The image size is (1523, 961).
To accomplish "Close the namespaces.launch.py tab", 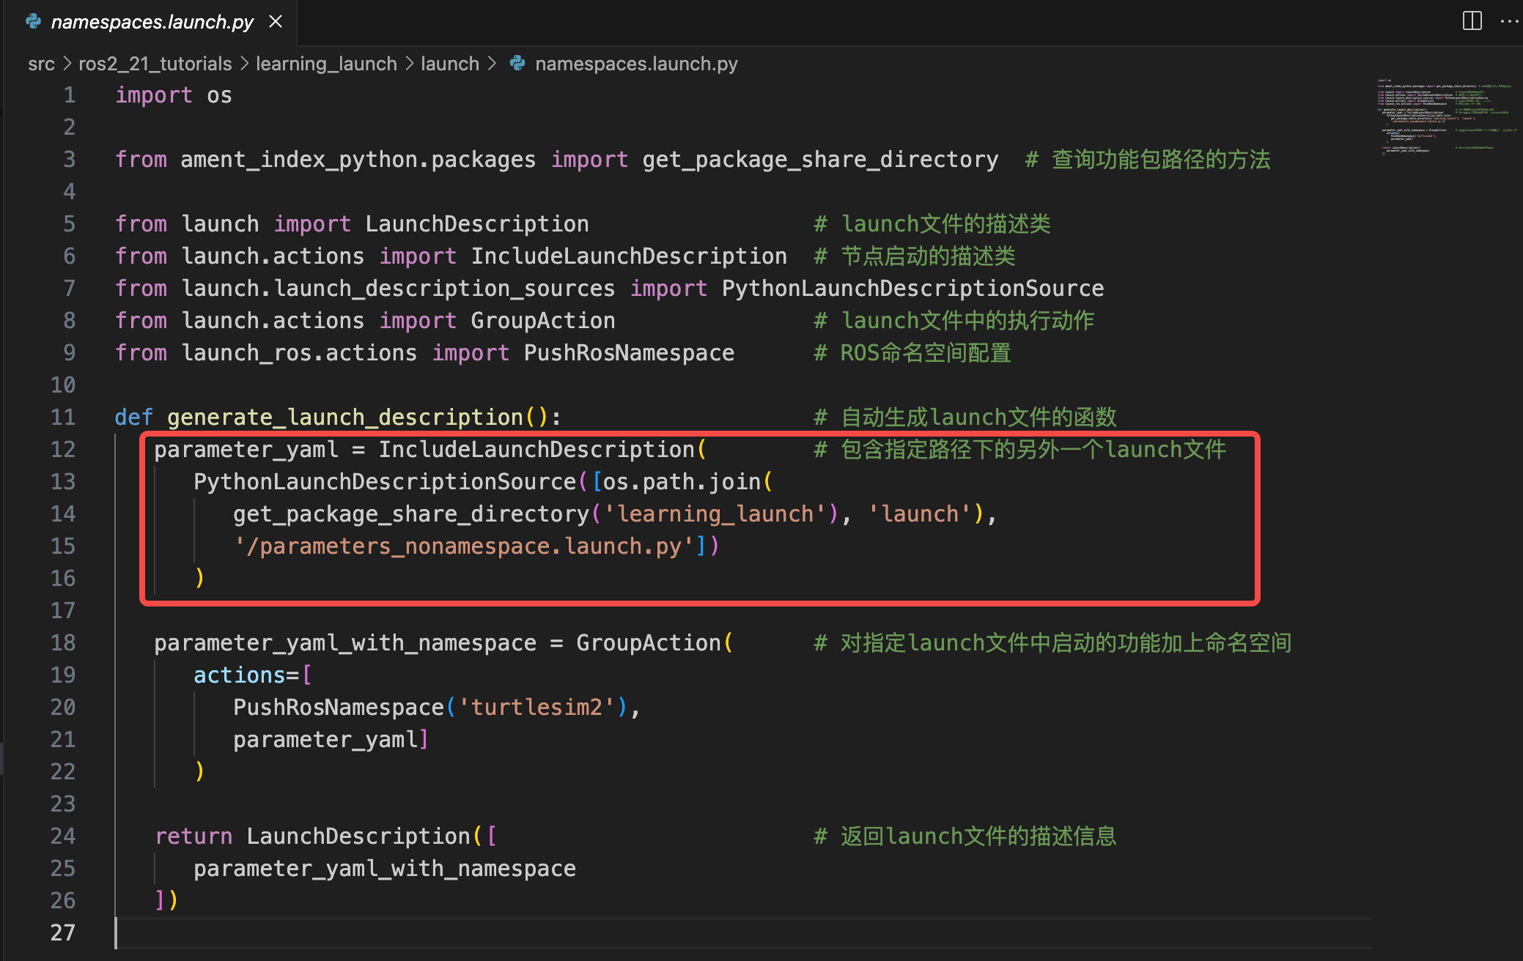I will pyautogui.click(x=276, y=22).
